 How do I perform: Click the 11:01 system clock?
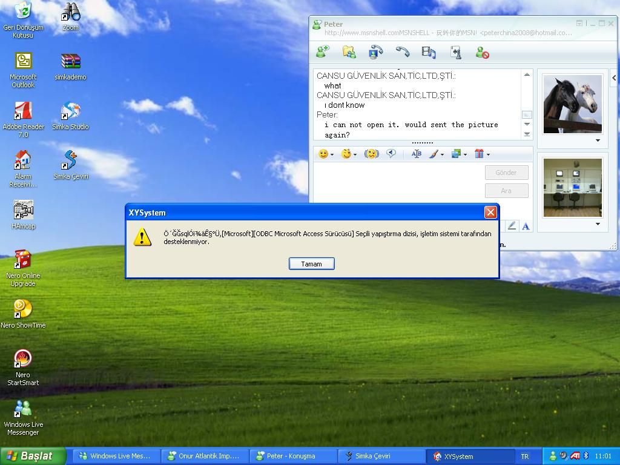point(603,456)
